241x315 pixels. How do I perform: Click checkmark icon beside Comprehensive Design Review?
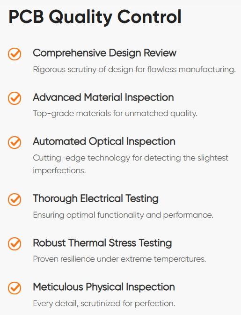(15, 54)
